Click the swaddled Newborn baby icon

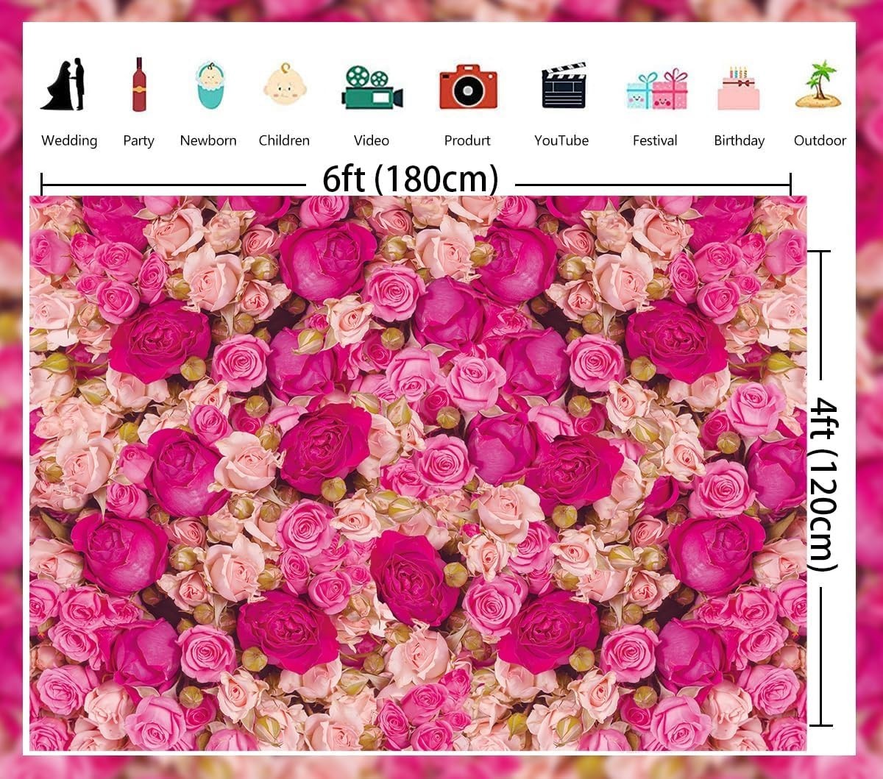tap(210, 85)
